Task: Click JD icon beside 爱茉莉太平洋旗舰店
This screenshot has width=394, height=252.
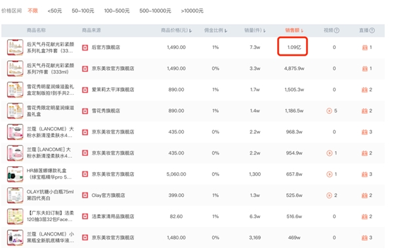Action: click(85, 90)
